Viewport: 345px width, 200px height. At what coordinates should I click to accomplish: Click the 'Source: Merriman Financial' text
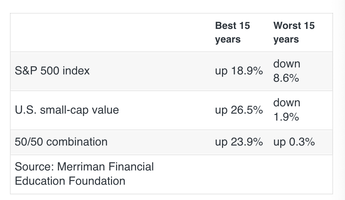click(84, 166)
